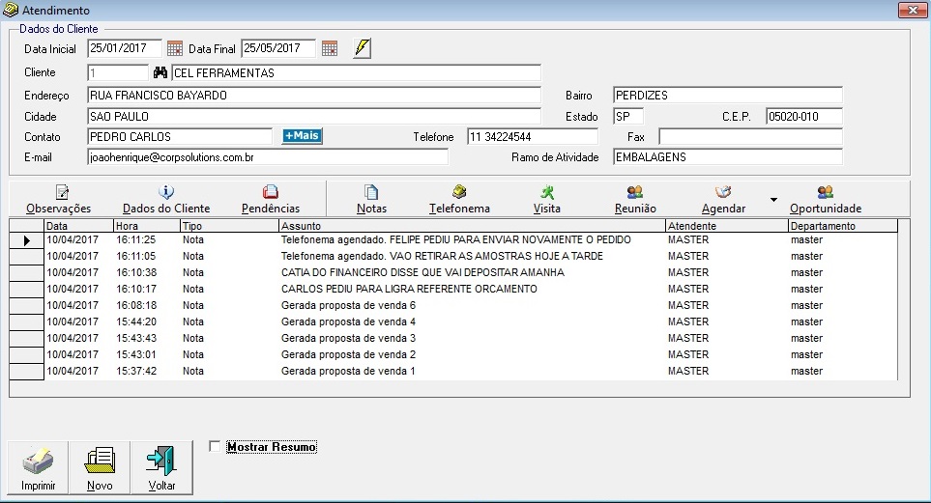Open Dados do Cliente toolbar button
The height and width of the screenshot is (503, 931).
coord(166,200)
